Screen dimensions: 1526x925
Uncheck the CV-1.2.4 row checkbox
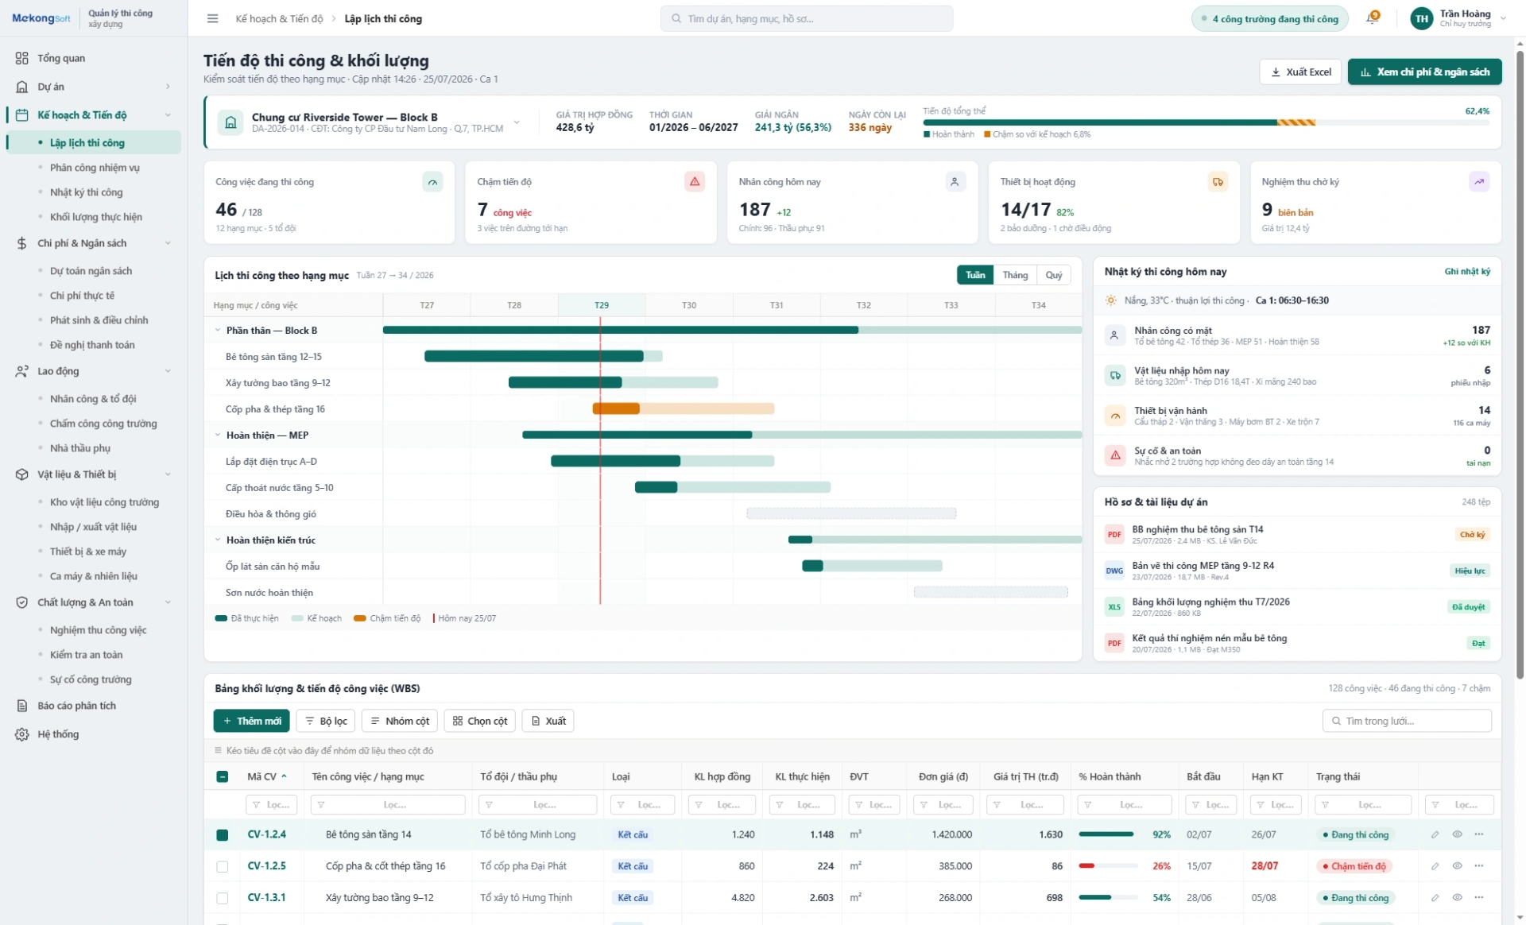pos(223,835)
